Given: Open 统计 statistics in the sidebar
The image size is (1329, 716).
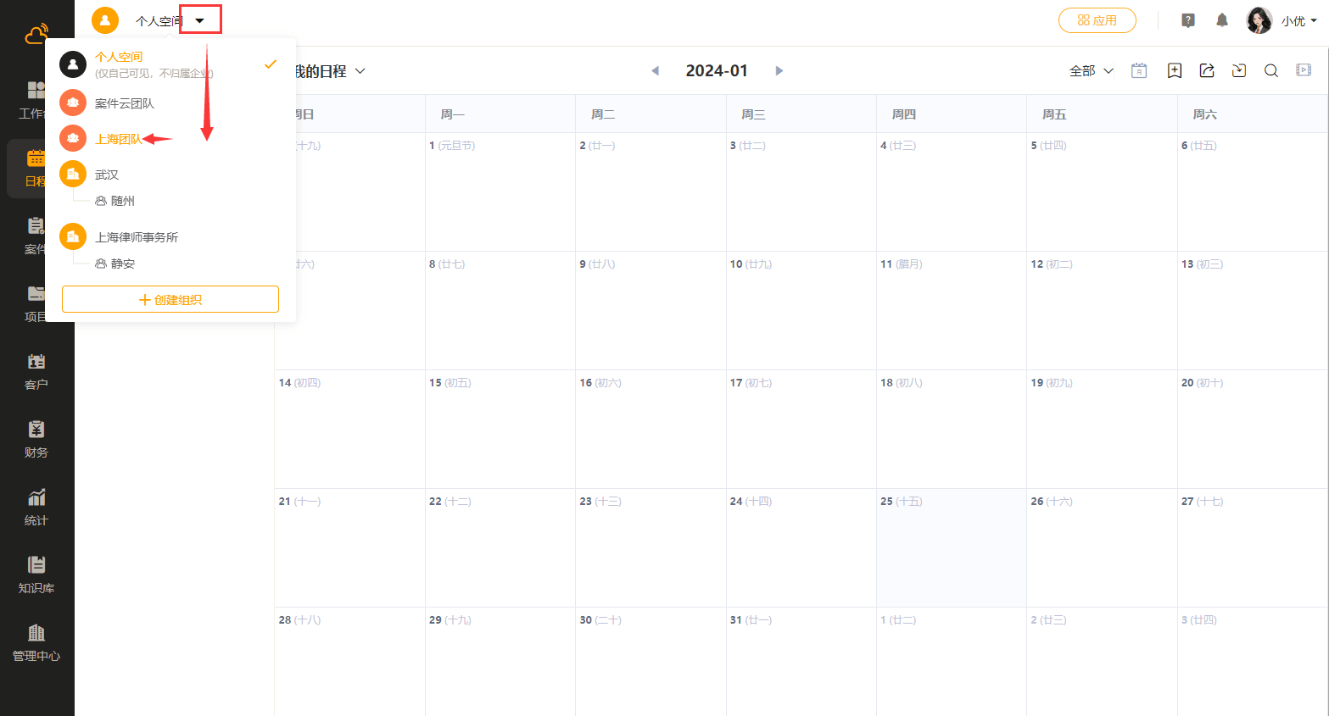Looking at the screenshot, I should tap(36, 508).
